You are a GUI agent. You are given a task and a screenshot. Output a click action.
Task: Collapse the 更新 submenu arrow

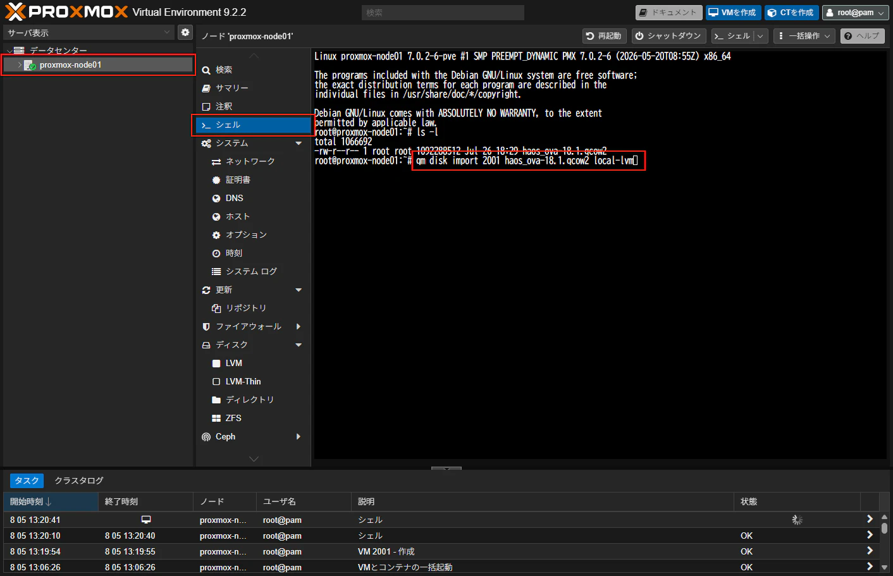coord(299,290)
